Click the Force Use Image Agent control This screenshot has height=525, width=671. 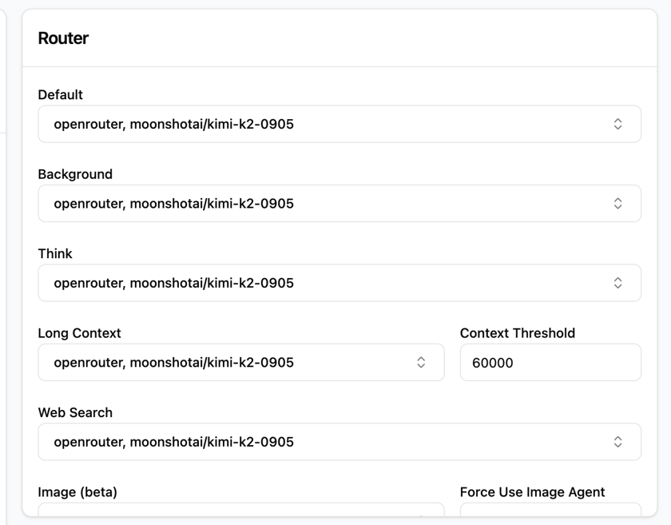pos(550,510)
